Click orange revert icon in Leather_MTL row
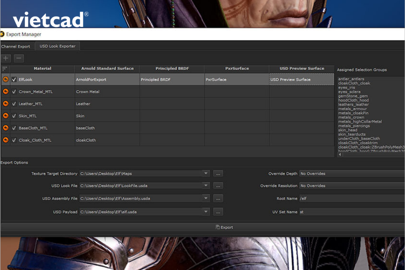 [5, 103]
